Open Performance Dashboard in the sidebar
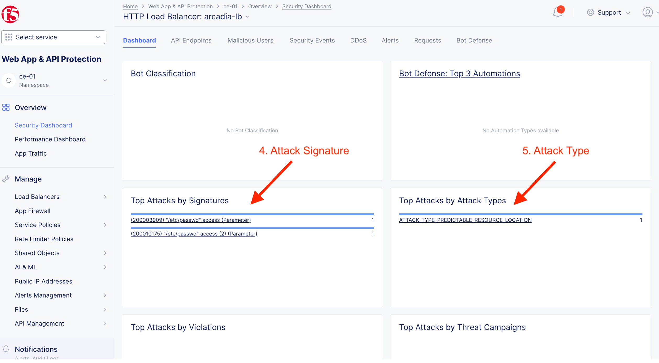 50,139
